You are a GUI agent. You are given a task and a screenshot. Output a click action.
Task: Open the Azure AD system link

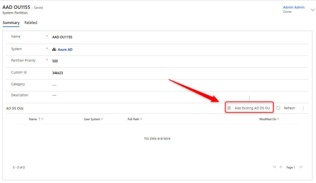[65, 49]
